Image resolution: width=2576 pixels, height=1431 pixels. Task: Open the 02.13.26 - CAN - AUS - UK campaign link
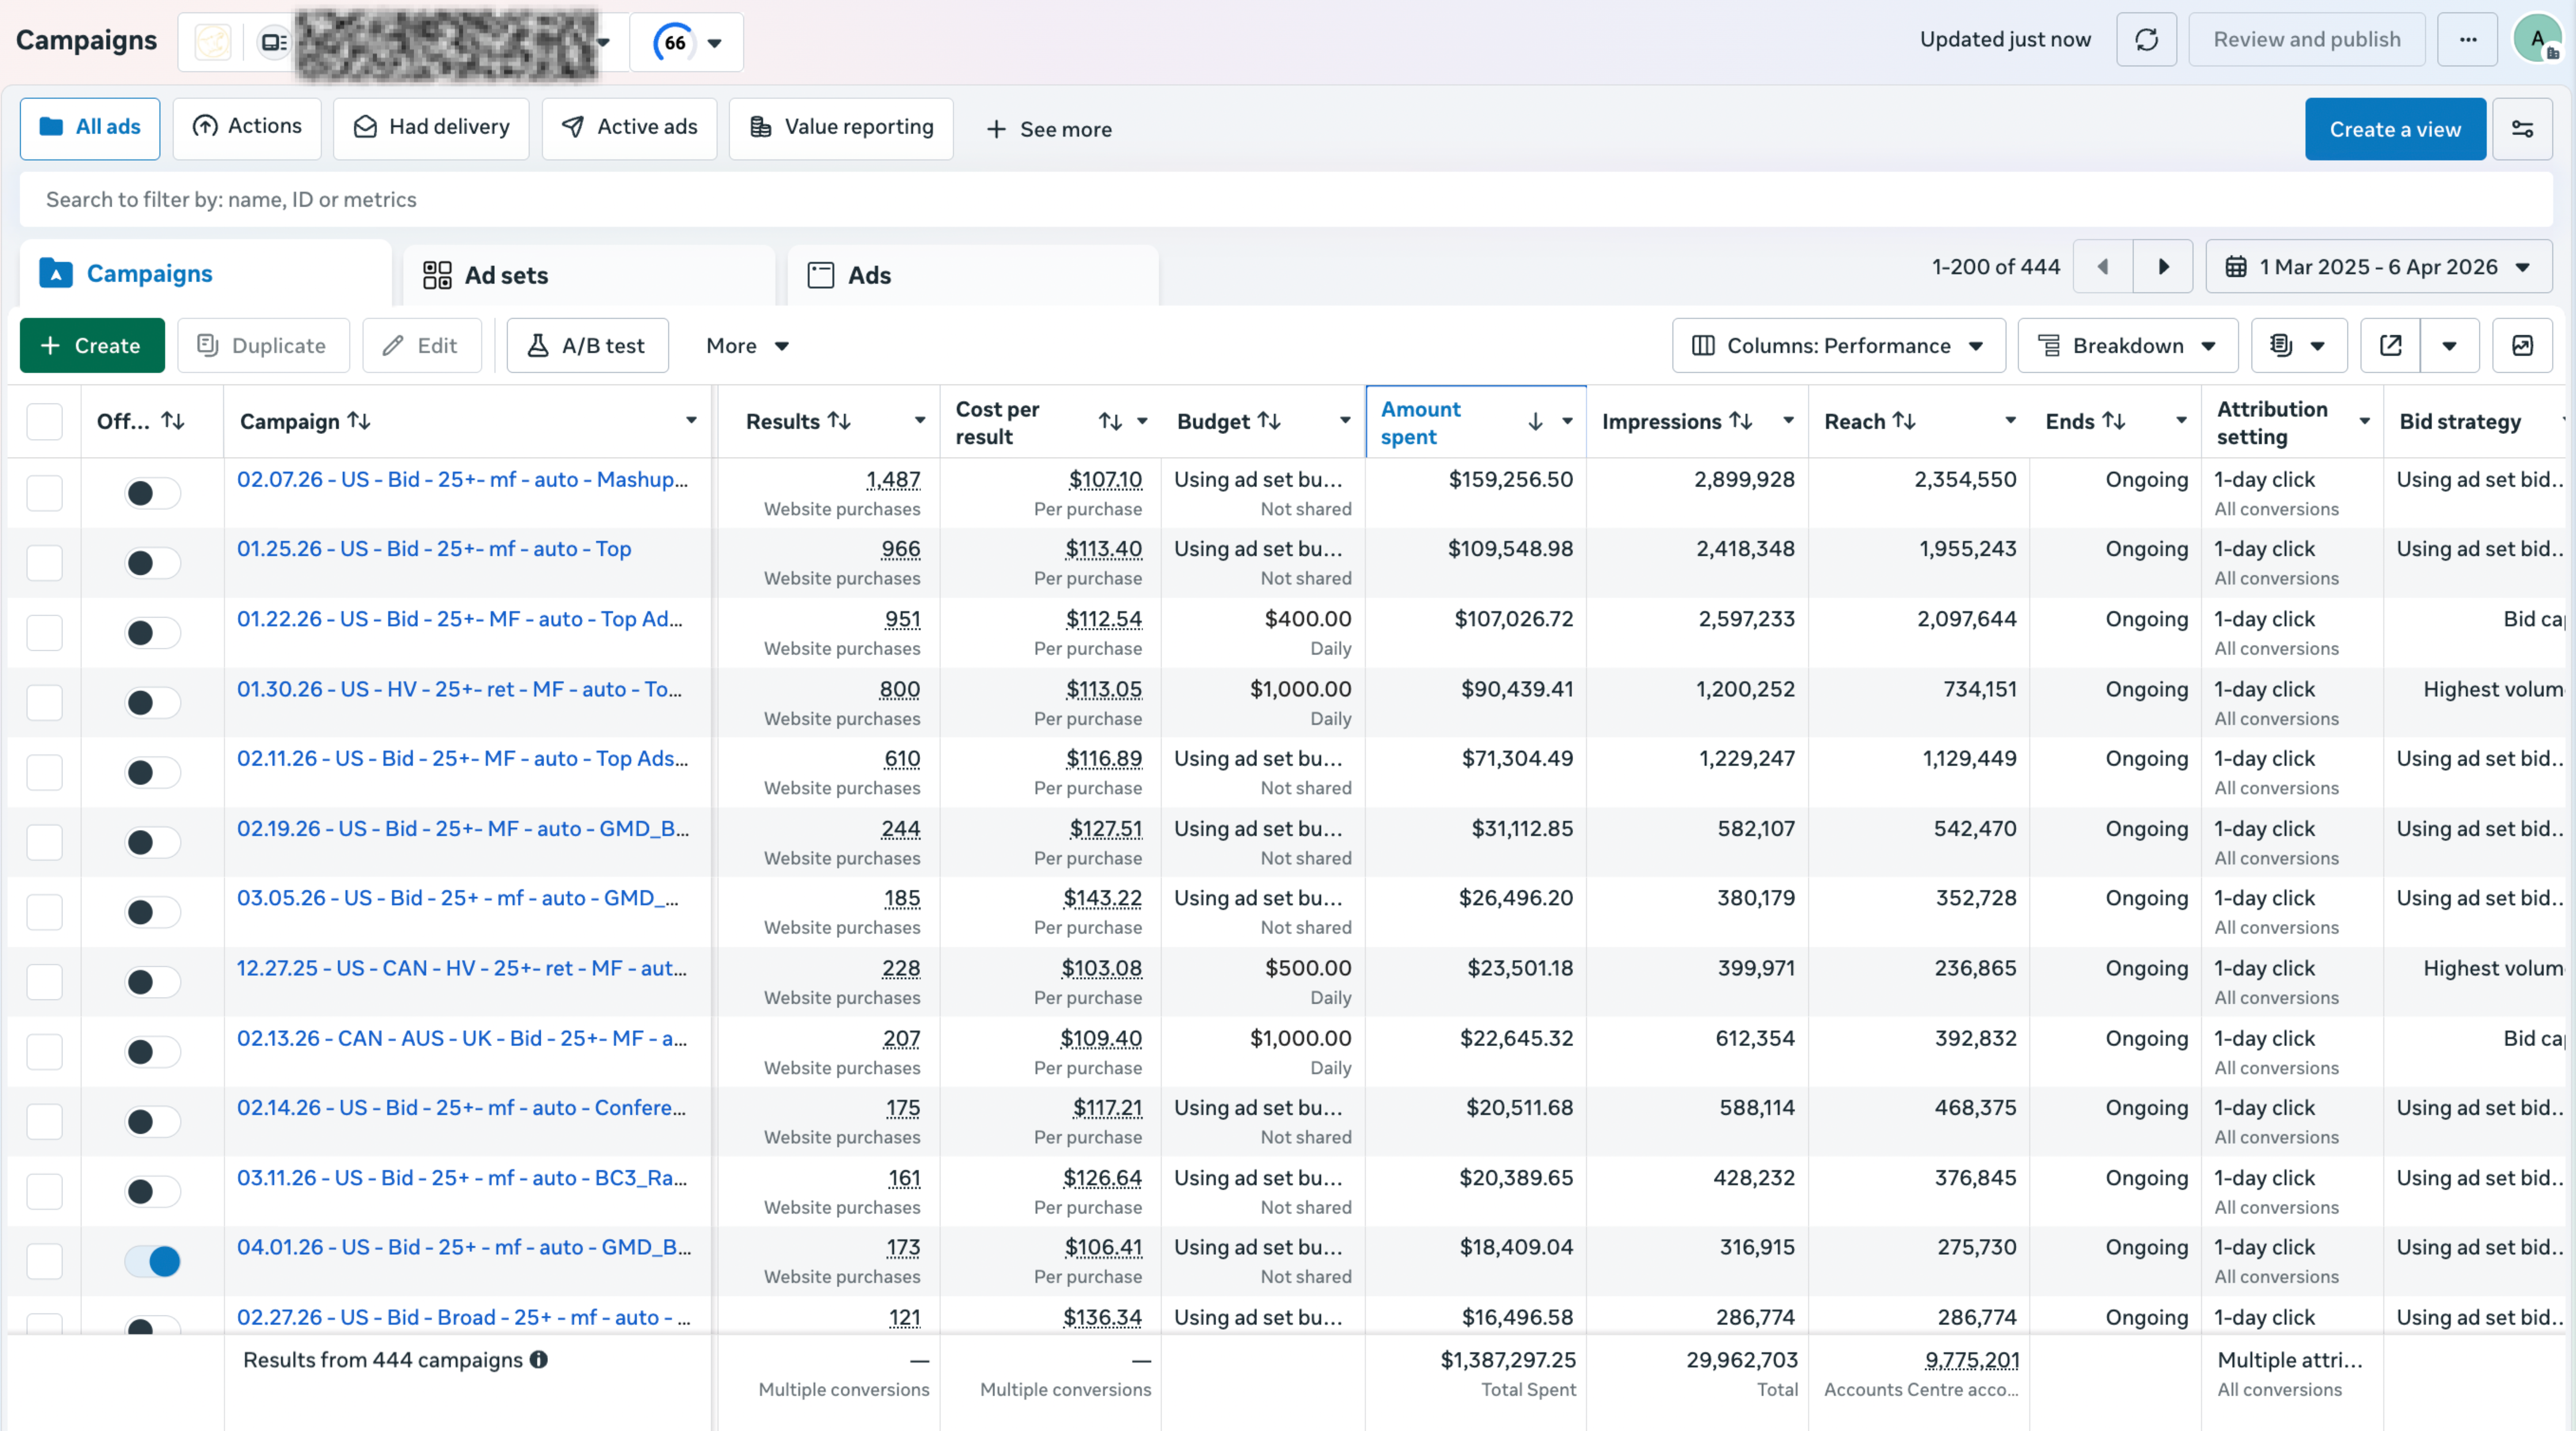tap(462, 1039)
